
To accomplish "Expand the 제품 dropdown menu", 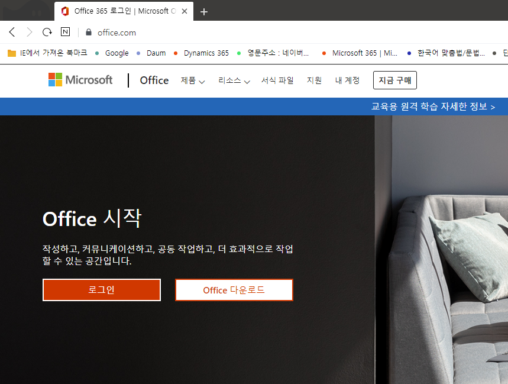I will (x=193, y=80).
